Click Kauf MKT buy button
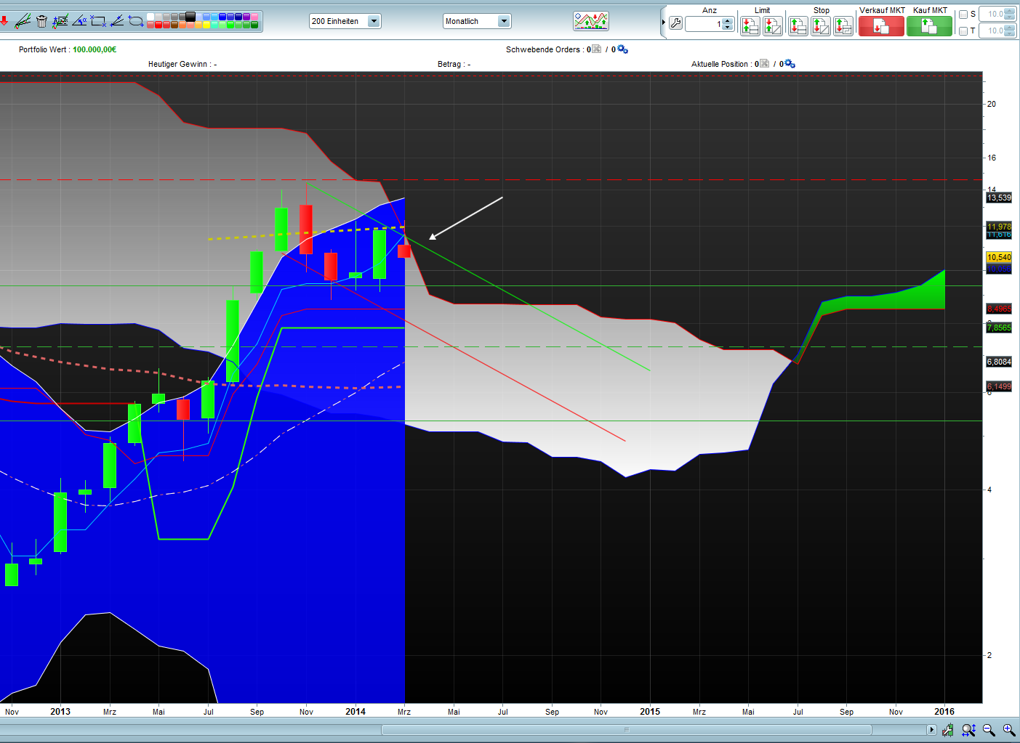This screenshot has width=1020, height=743. 929,26
